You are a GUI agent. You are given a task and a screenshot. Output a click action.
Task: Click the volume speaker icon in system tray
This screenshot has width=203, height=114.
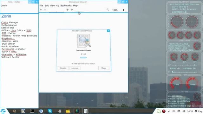click(x=184, y=111)
